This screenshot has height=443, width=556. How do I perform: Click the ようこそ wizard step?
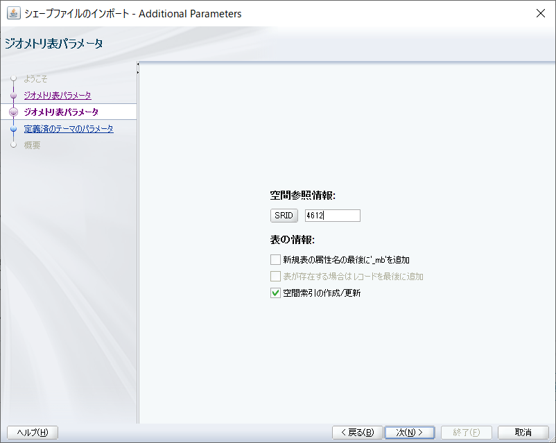click(35, 79)
